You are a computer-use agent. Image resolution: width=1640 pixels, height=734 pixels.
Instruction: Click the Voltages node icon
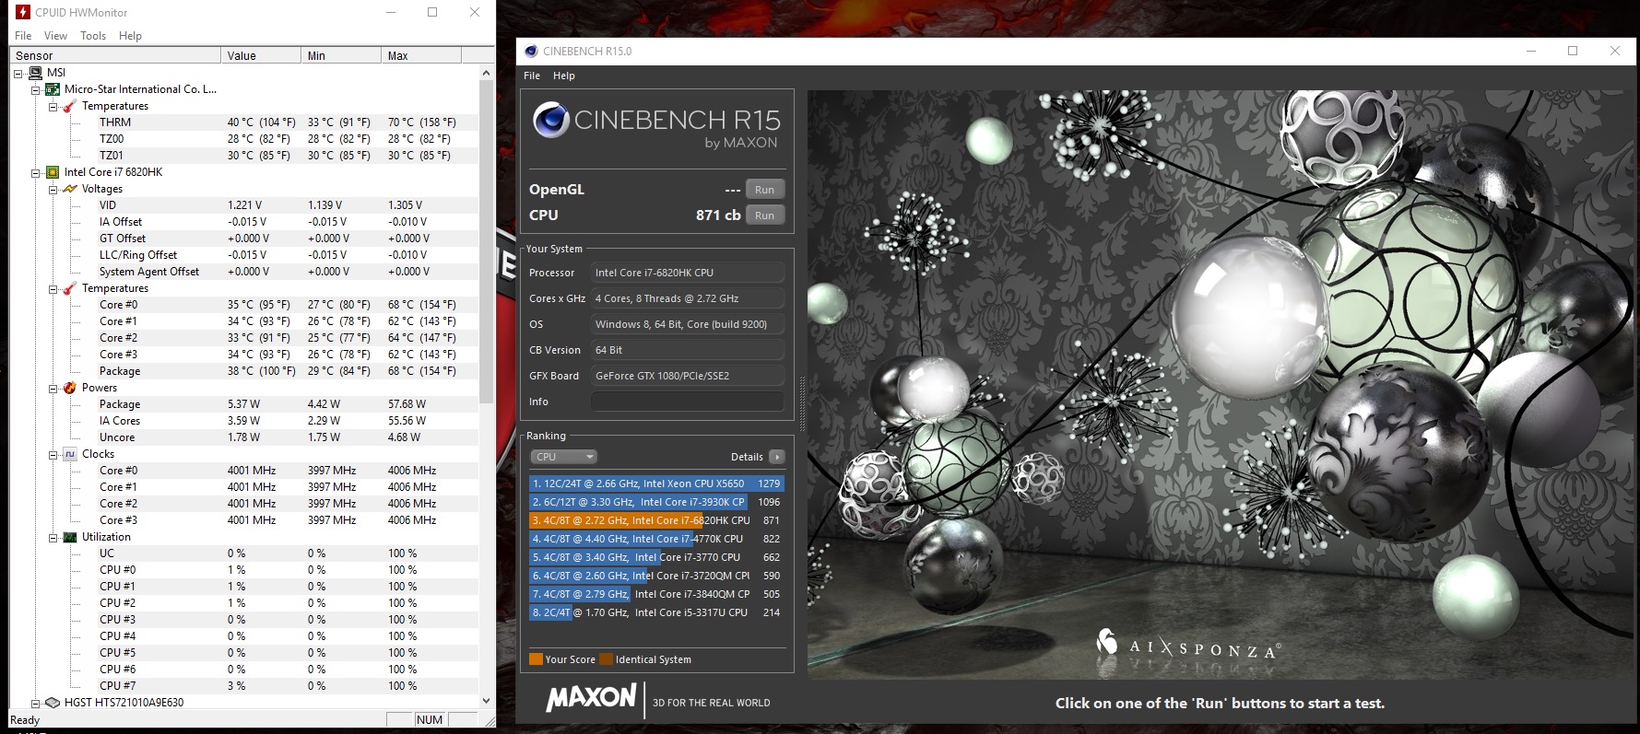[69, 189]
